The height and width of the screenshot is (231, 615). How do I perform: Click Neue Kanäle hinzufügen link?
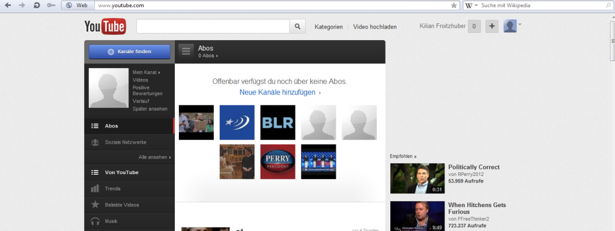click(277, 93)
